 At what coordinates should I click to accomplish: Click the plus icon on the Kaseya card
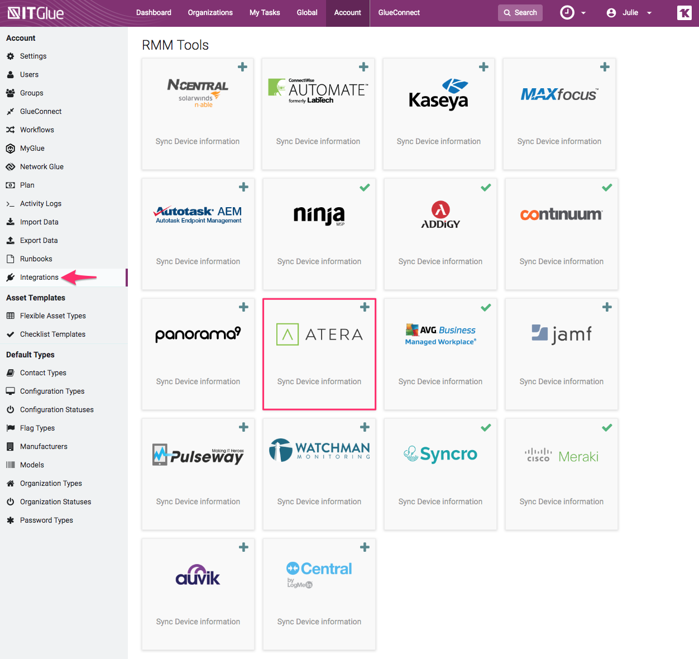tap(483, 67)
